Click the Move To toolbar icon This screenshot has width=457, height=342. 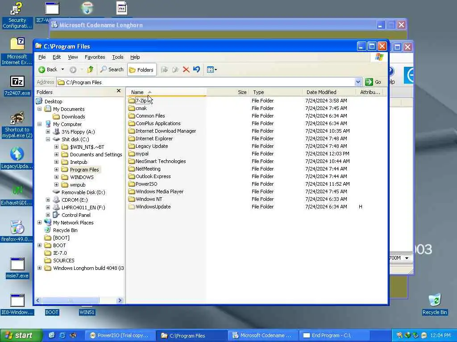(x=165, y=69)
